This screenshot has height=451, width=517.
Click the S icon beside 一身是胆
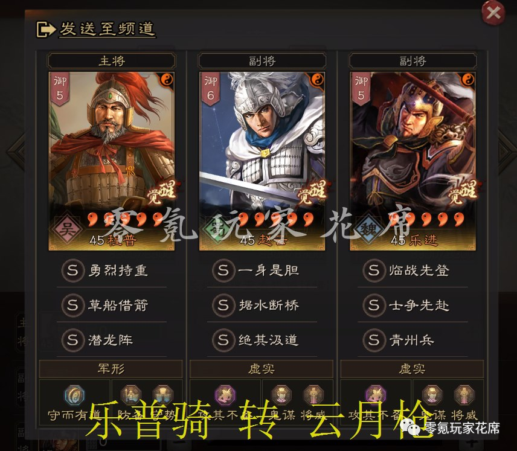tap(223, 270)
